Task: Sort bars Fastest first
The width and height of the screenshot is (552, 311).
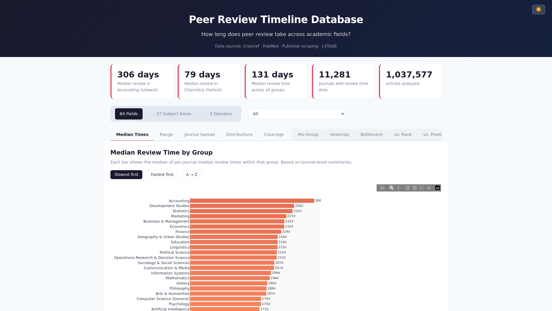Action: pos(162,175)
